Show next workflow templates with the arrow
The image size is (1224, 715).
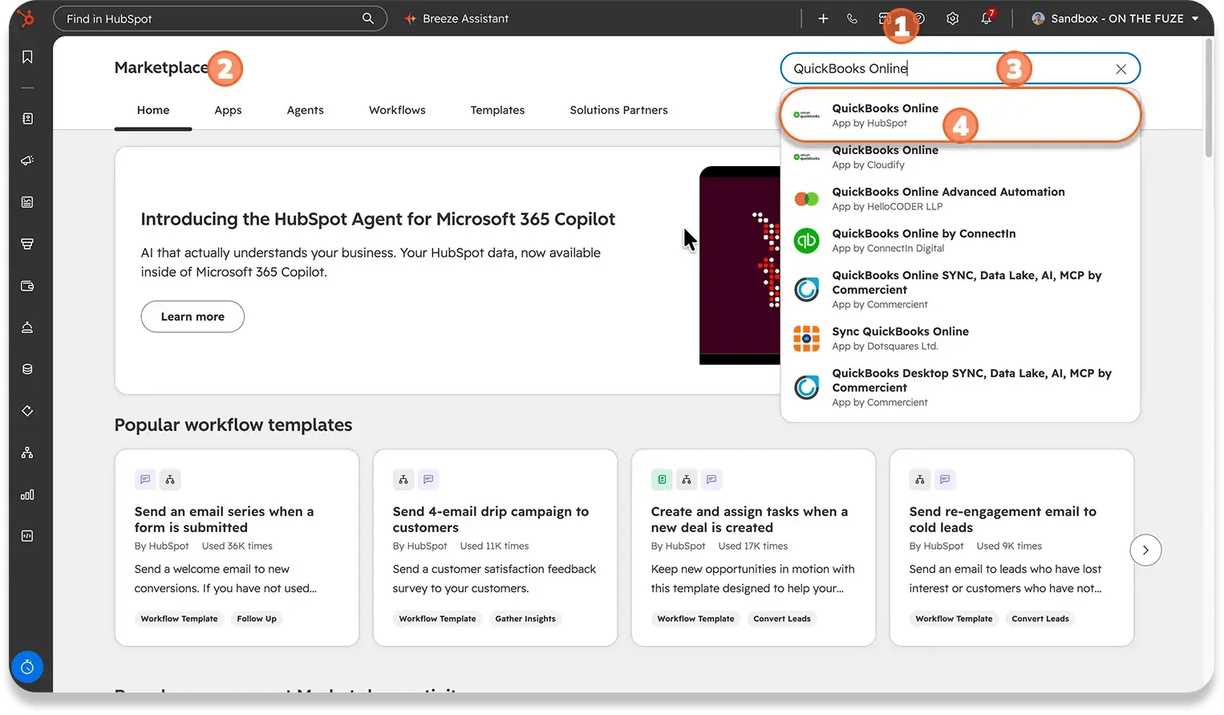click(x=1145, y=550)
